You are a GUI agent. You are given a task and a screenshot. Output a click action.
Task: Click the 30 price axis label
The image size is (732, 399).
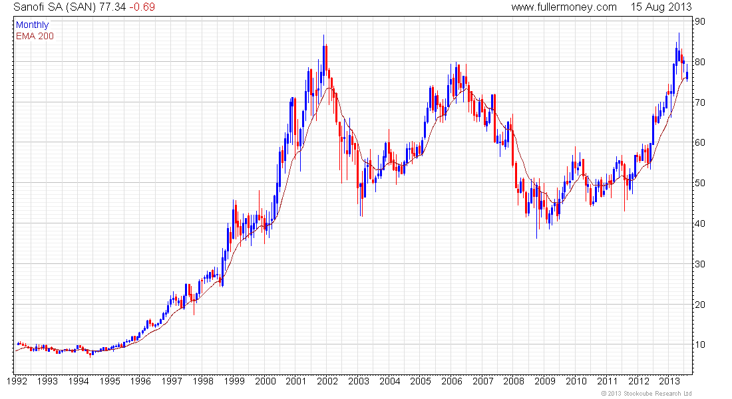[x=700, y=263]
